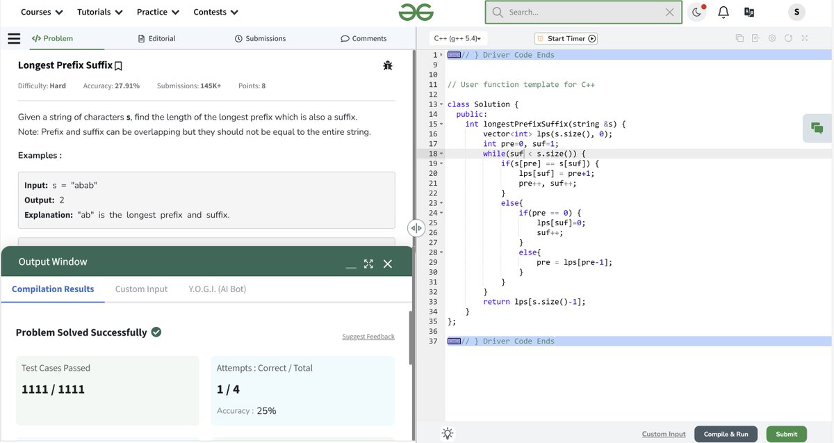The image size is (834, 443).
Task: Select the Y.O.G.I. (AI Bot) tab
Action: point(218,289)
